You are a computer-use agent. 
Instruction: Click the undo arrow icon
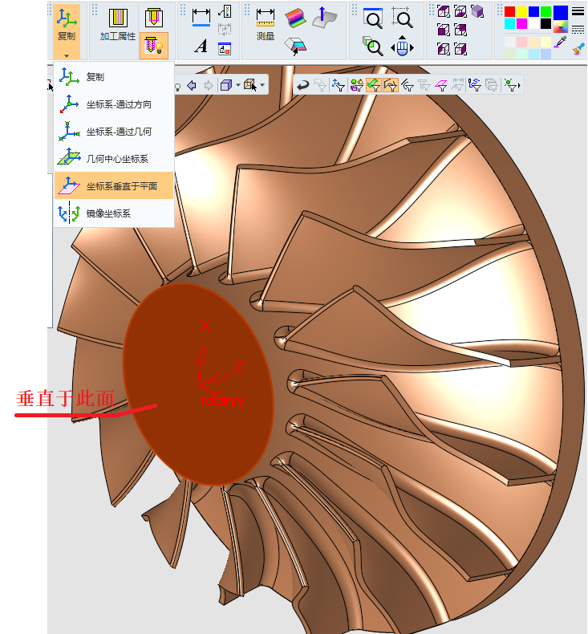[302, 85]
